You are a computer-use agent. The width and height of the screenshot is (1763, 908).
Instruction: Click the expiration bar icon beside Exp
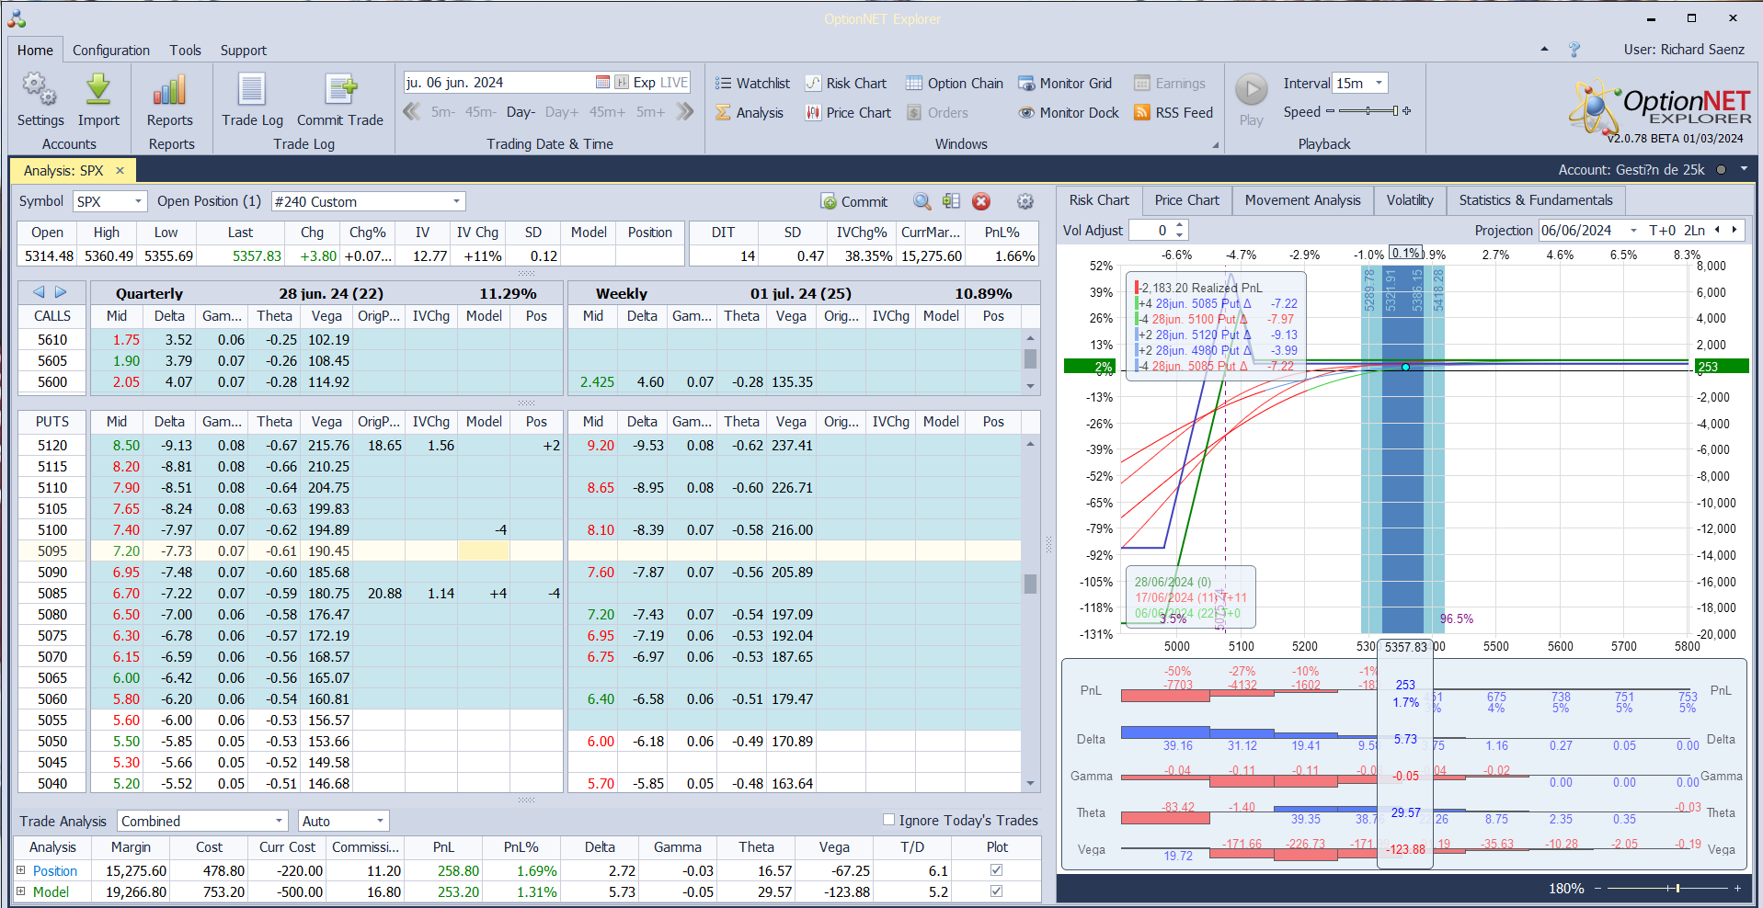(x=622, y=82)
